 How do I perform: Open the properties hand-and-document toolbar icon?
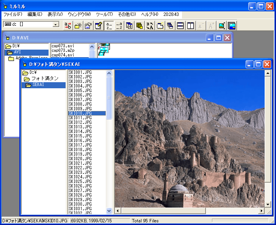88,26
